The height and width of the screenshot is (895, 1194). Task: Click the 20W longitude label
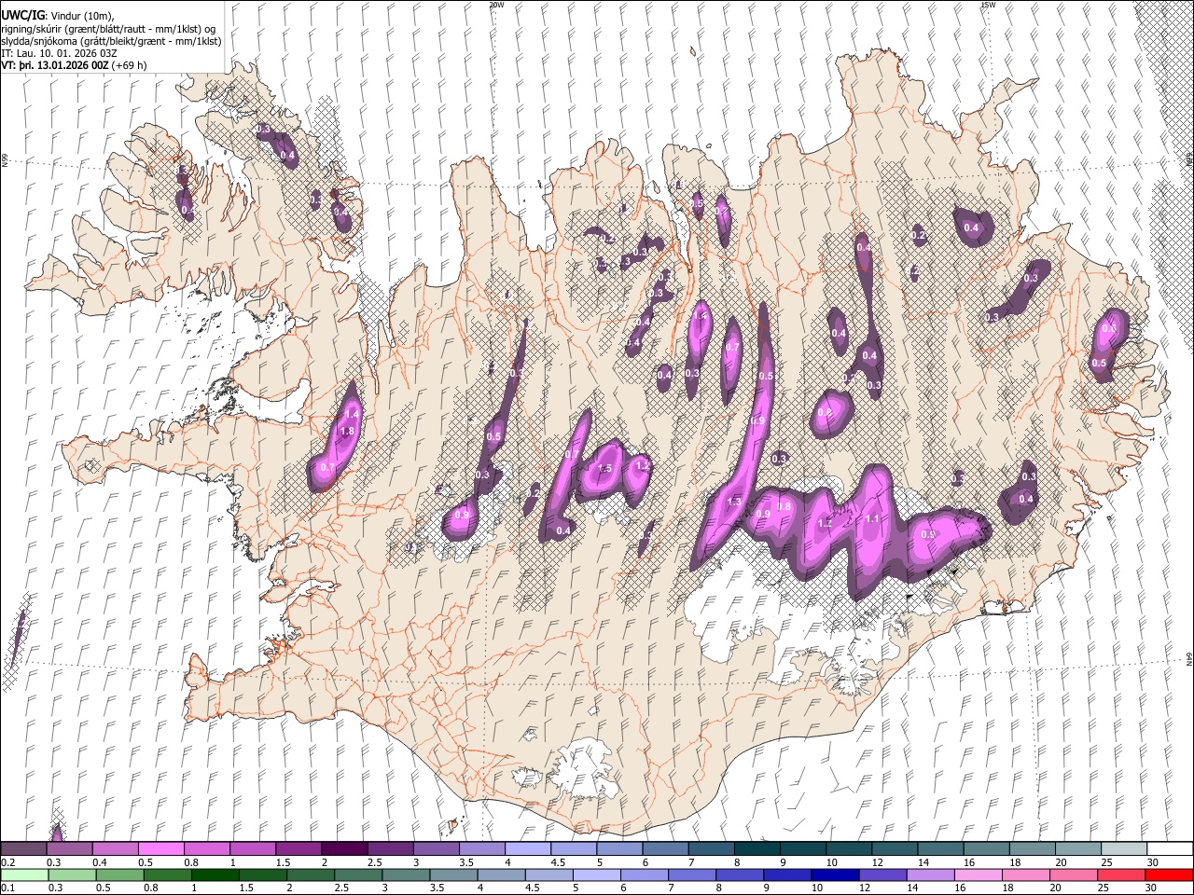pyautogui.click(x=497, y=5)
